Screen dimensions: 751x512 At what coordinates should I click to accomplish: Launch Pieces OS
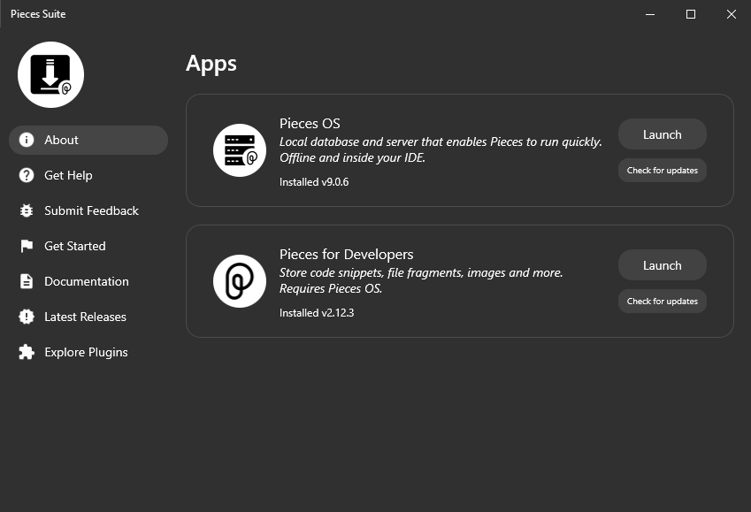coord(662,134)
